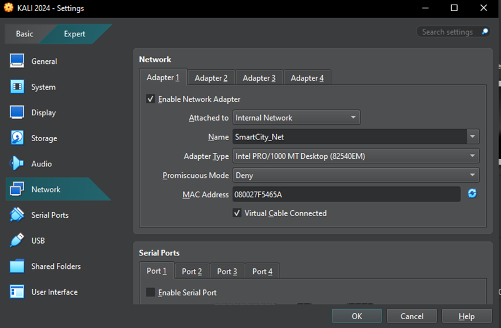Viewport: 501px width, 328px height.
Task: Click the Network monitors icon
Action: (17, 189)
